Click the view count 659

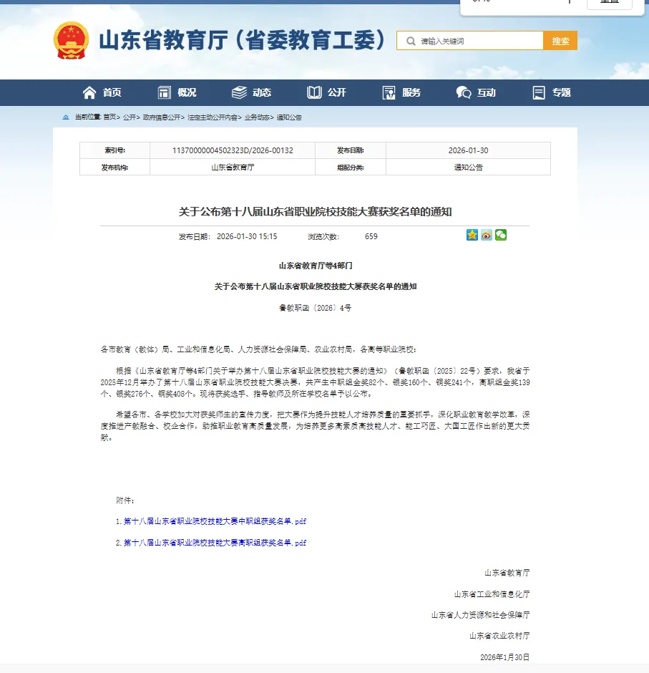[371, 236]
